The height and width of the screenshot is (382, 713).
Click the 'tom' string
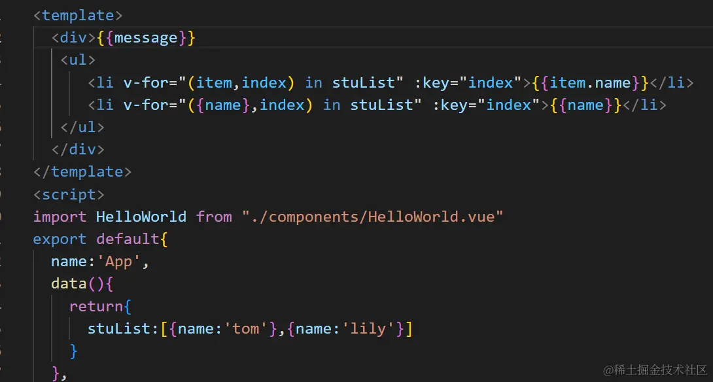coord(245,329)
